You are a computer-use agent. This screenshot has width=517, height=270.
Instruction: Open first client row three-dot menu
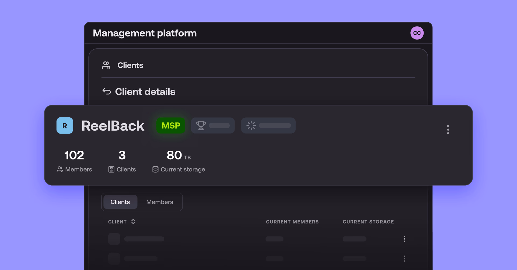coord(404,239)
